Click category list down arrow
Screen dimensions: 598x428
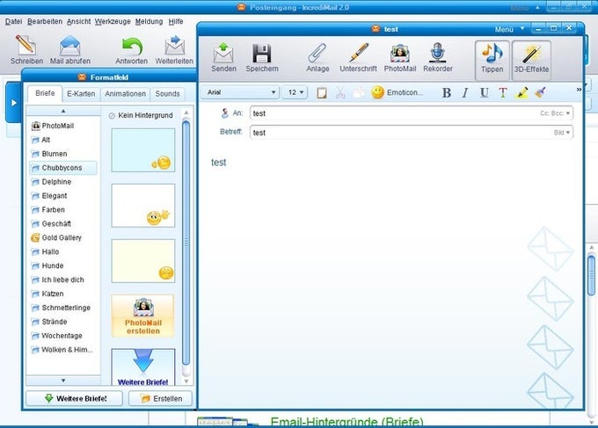click(x=63, y=381)
